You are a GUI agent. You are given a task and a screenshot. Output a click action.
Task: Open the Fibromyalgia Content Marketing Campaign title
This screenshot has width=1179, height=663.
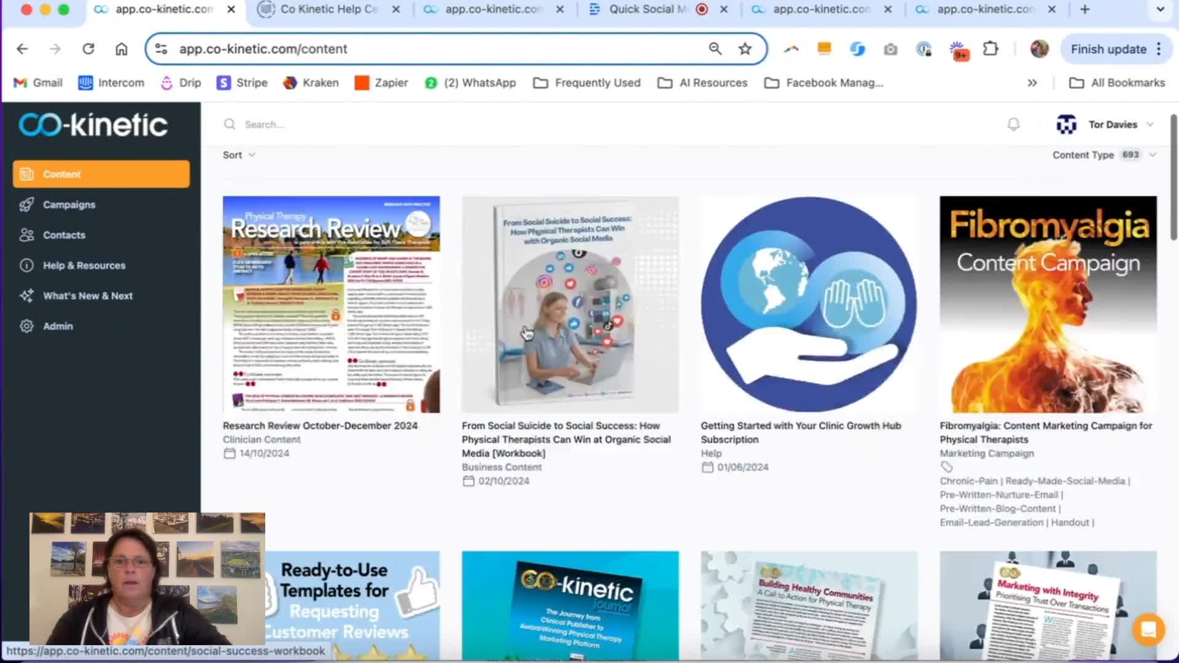coord(1046,433)
